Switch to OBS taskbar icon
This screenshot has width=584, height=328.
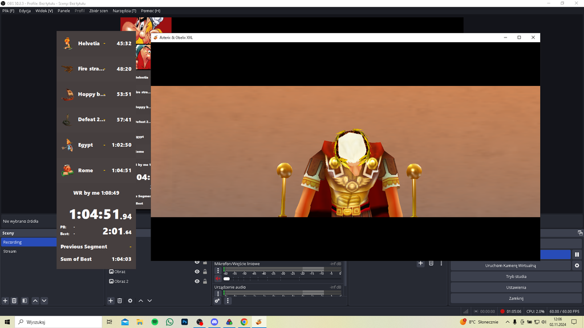click(x=200, y=322)
